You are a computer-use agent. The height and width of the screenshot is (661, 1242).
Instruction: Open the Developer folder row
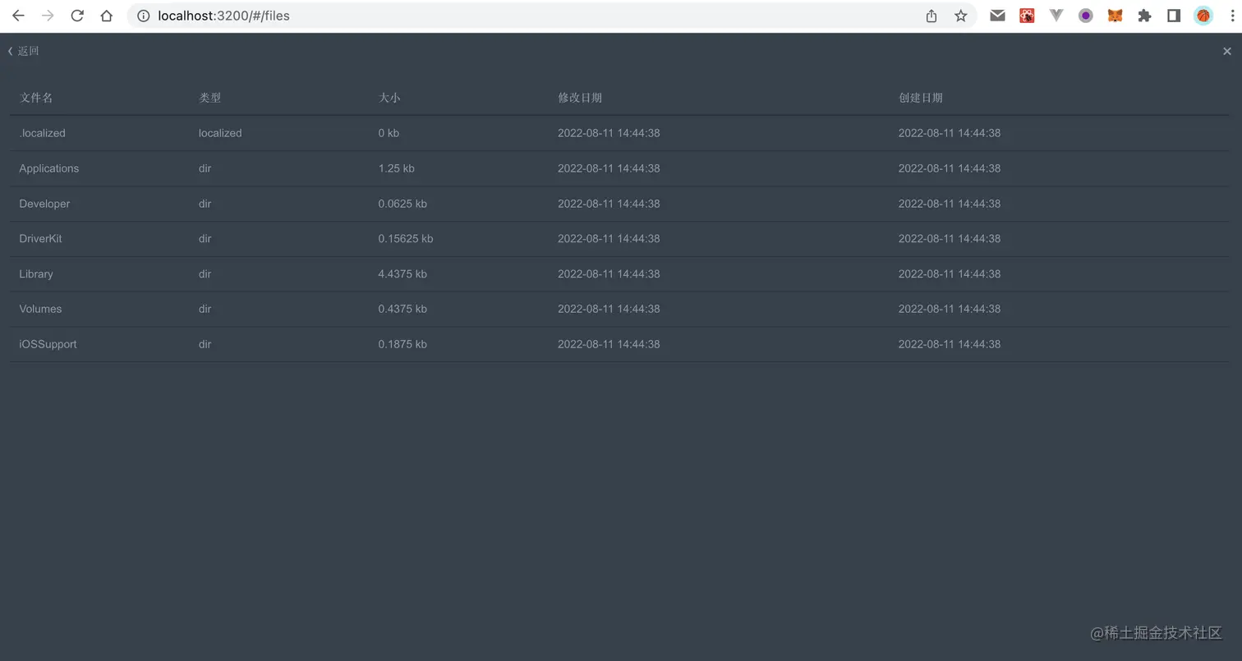tap(619, 204)
